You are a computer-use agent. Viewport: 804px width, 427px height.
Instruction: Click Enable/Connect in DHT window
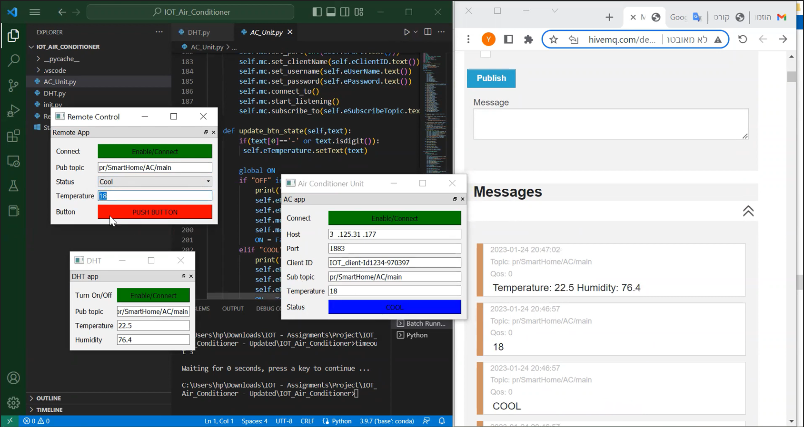(x=153, y=295)
